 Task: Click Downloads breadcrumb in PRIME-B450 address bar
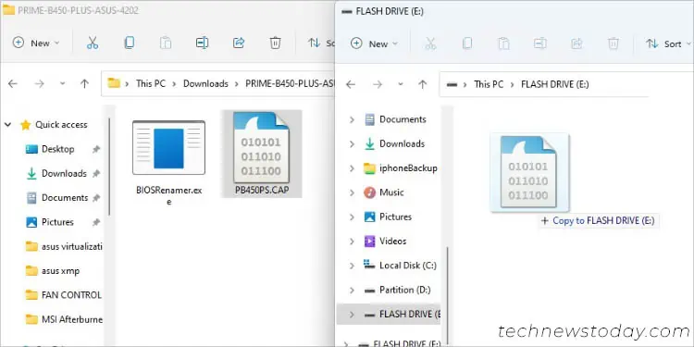pyautogui.click(x=205, y=83)
